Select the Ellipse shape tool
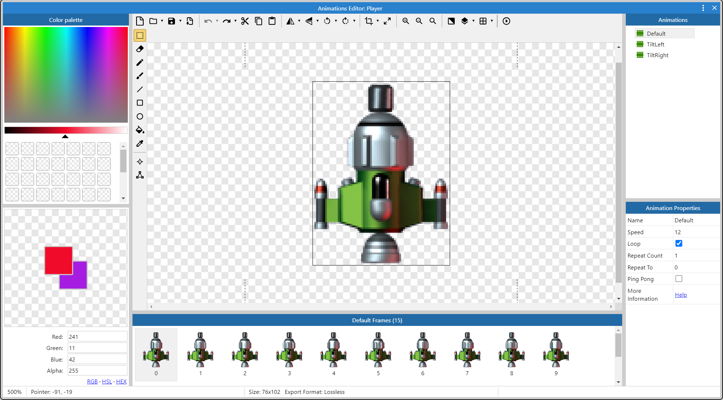 140,117
